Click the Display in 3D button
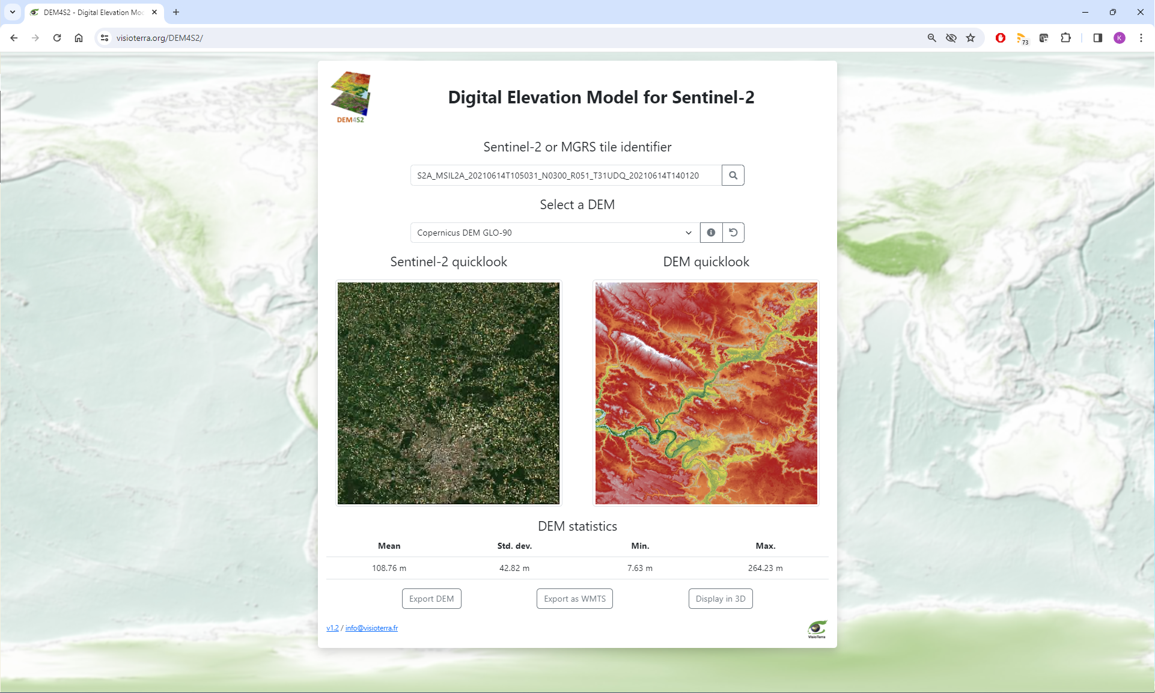Viewport: 1155px width, 693px height. (x=721, y=599)
